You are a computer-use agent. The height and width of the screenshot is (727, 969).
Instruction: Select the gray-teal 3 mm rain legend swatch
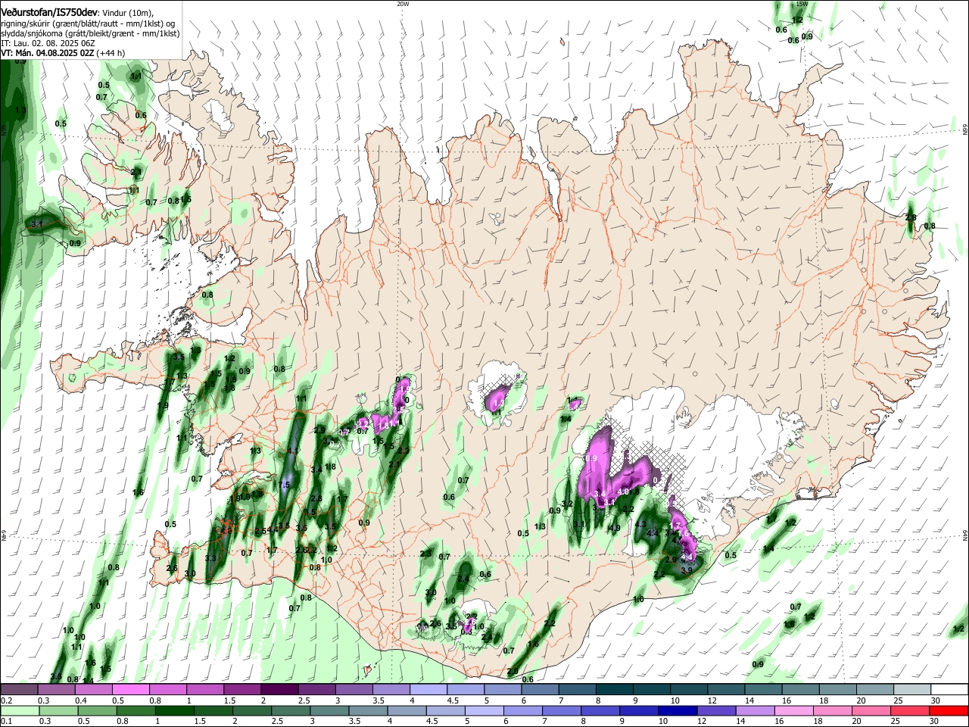329,711
